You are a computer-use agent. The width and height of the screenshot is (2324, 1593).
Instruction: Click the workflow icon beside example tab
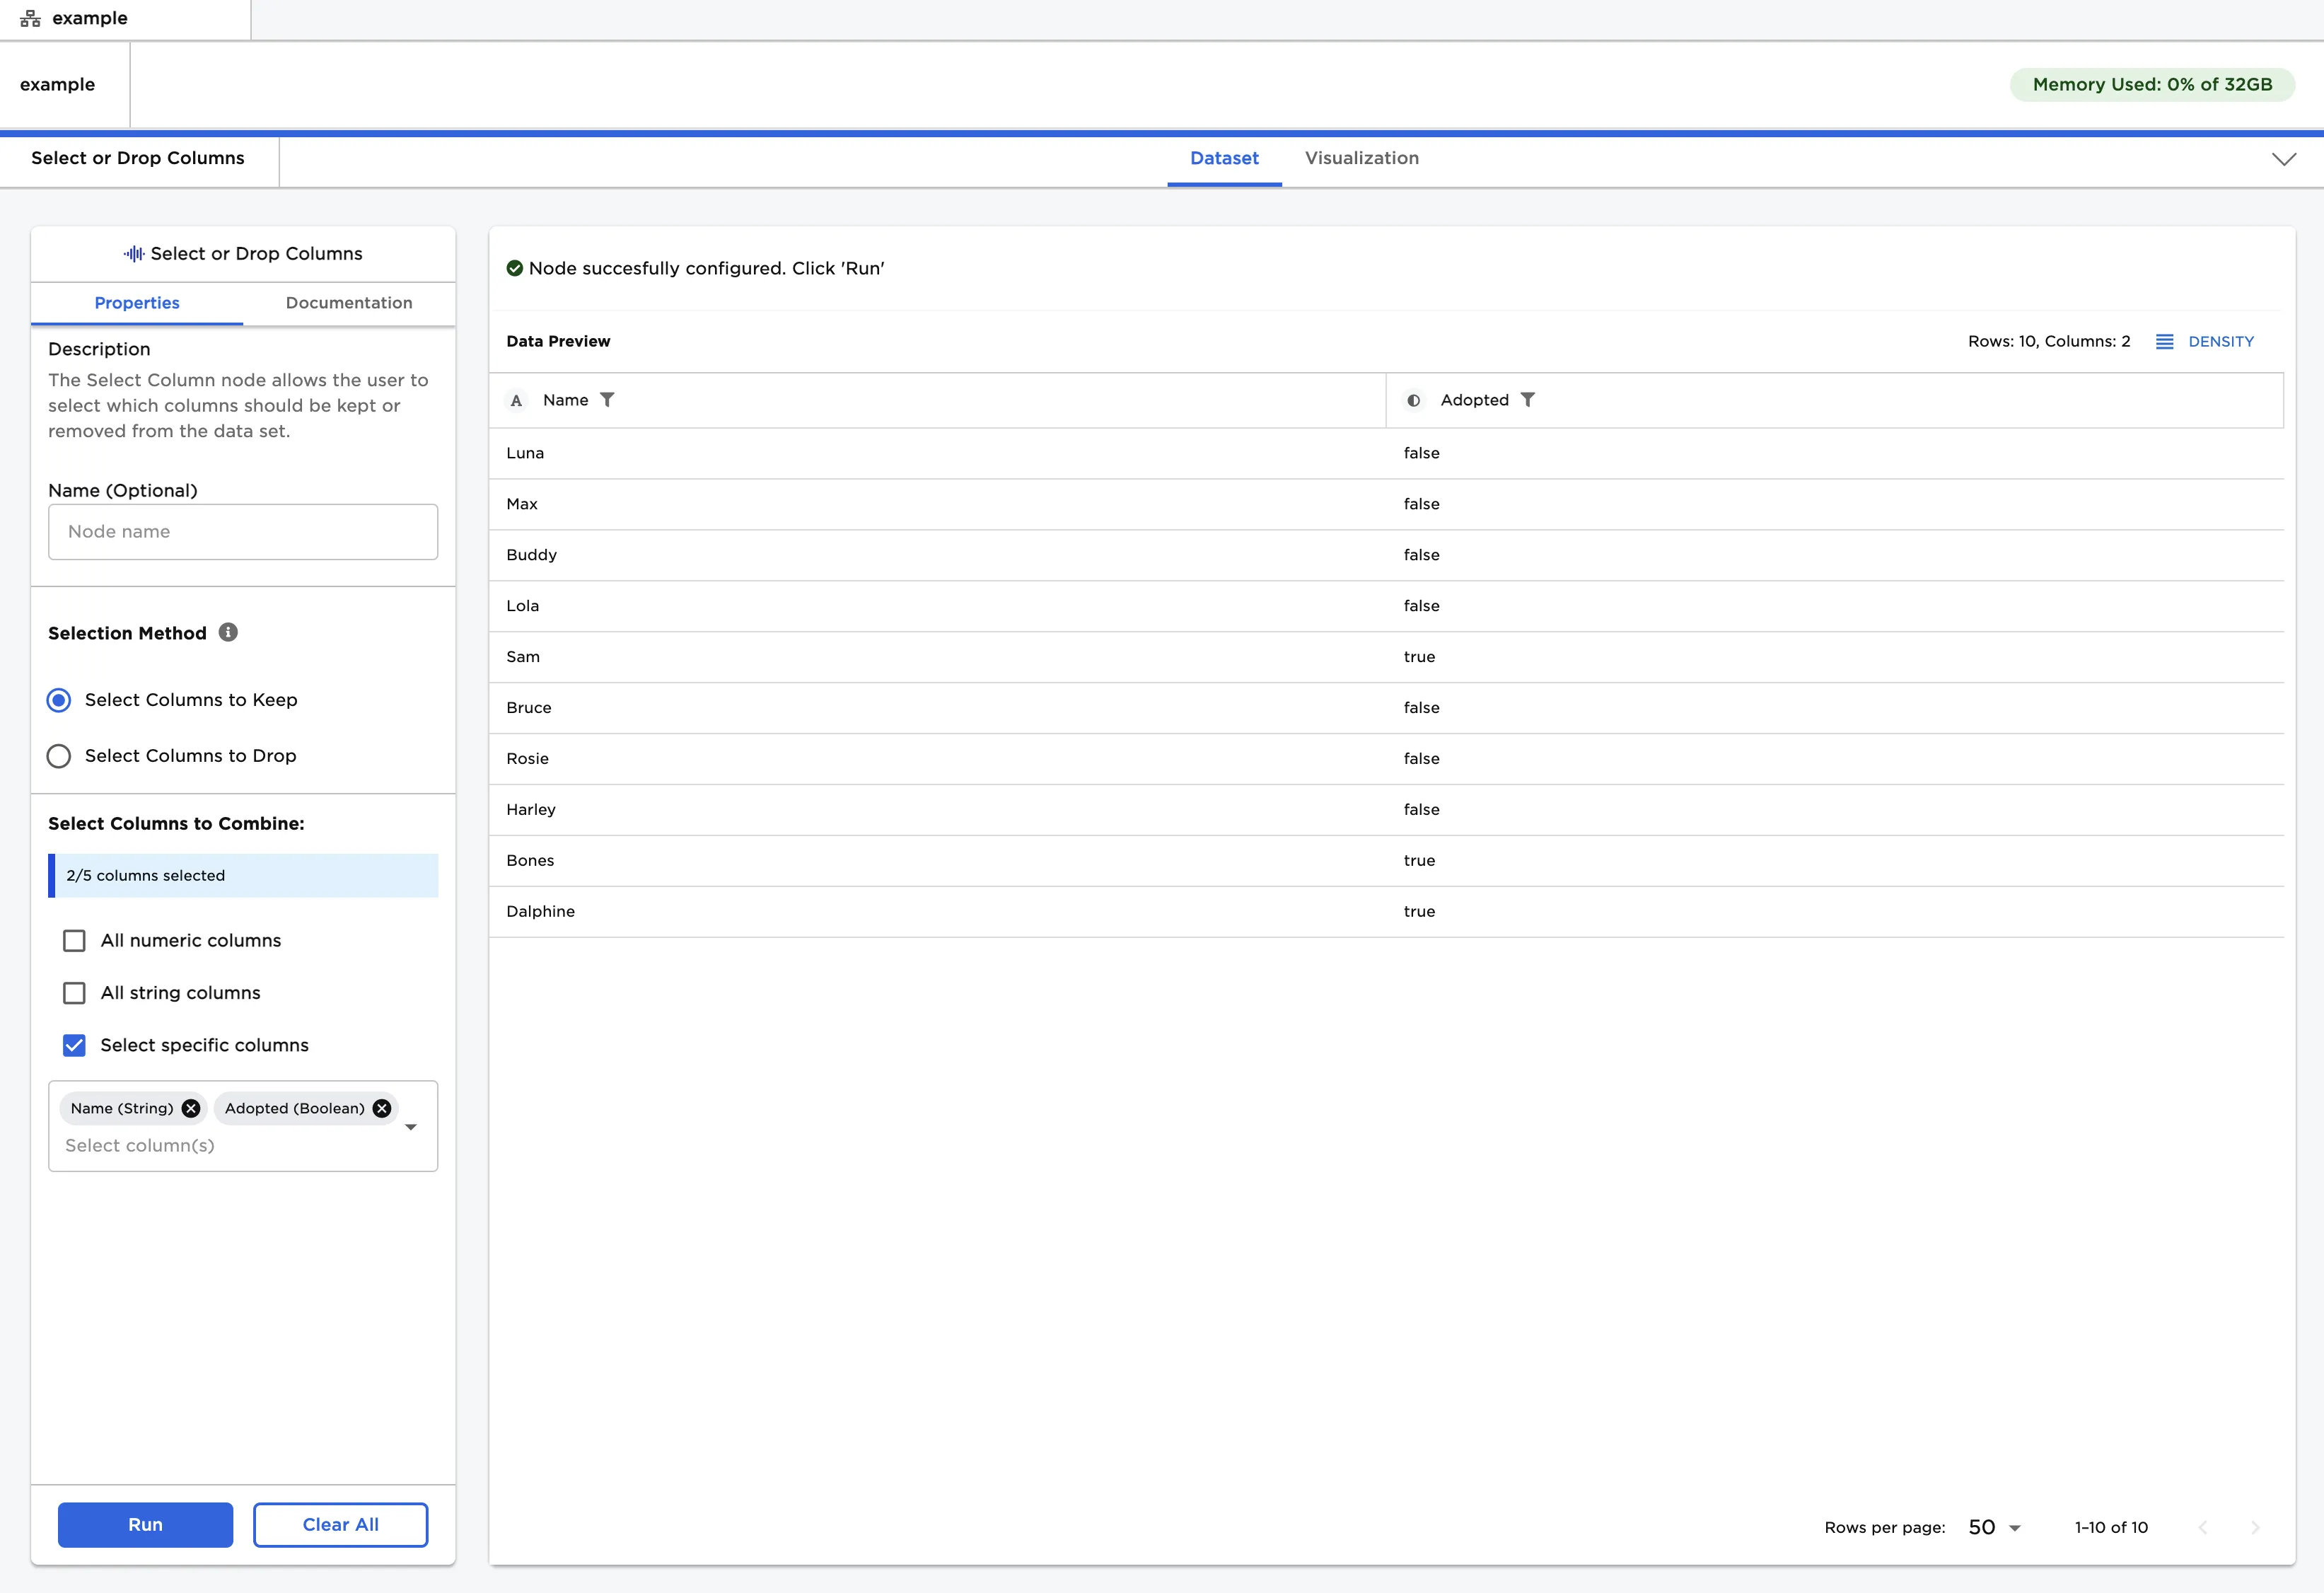30,17
